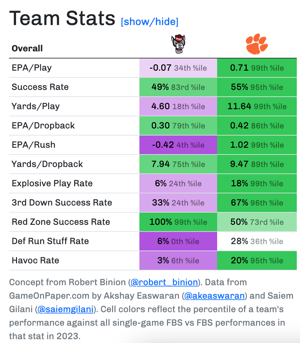The width and height of the screenshot is (300, 343).
Task: Click the Overall column header
Action: coord(27,48)
